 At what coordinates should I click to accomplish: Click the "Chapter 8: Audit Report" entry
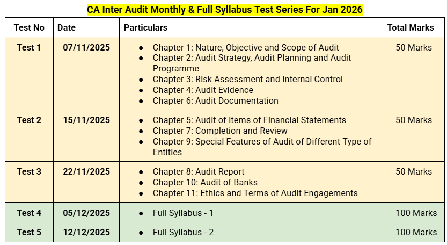tap(199, 171)
